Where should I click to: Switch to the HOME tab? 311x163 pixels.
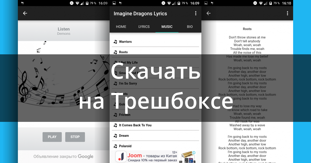(x=121, y=27)
